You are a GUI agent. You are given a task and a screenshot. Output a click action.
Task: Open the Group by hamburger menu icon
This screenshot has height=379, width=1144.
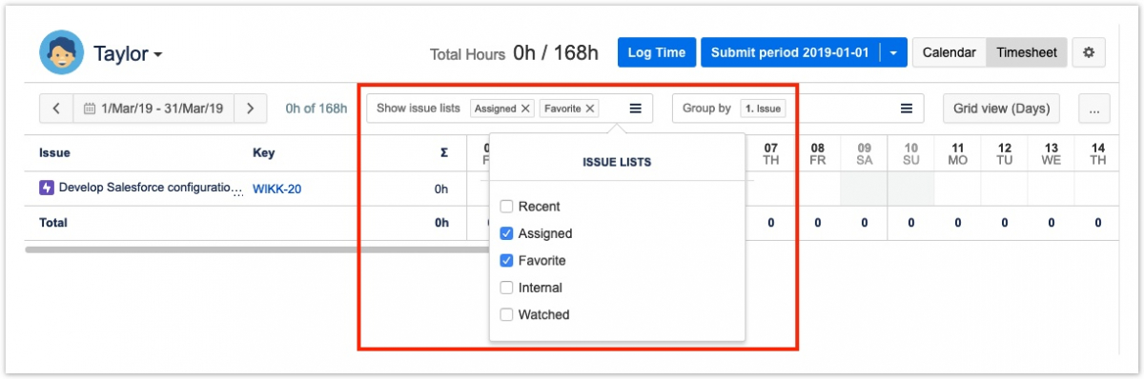pos(907,109)
